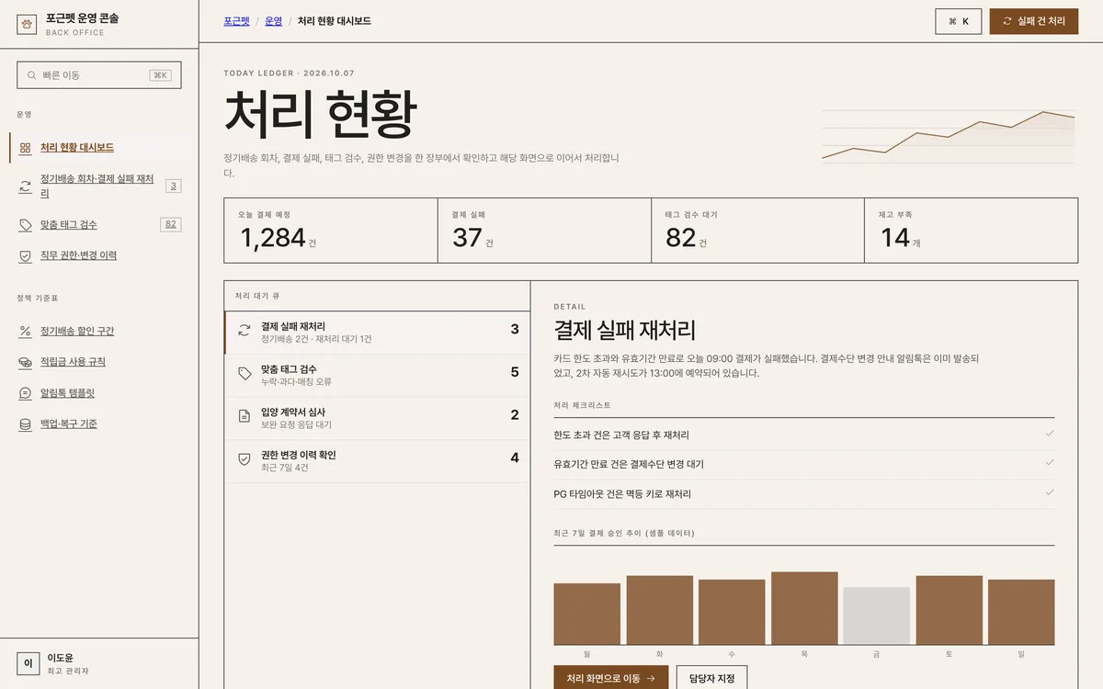Open the 처리 현황 대시보드 sidebar menu
The image size is (1103, 689).
pyautogui.click(x=99, y=148)
